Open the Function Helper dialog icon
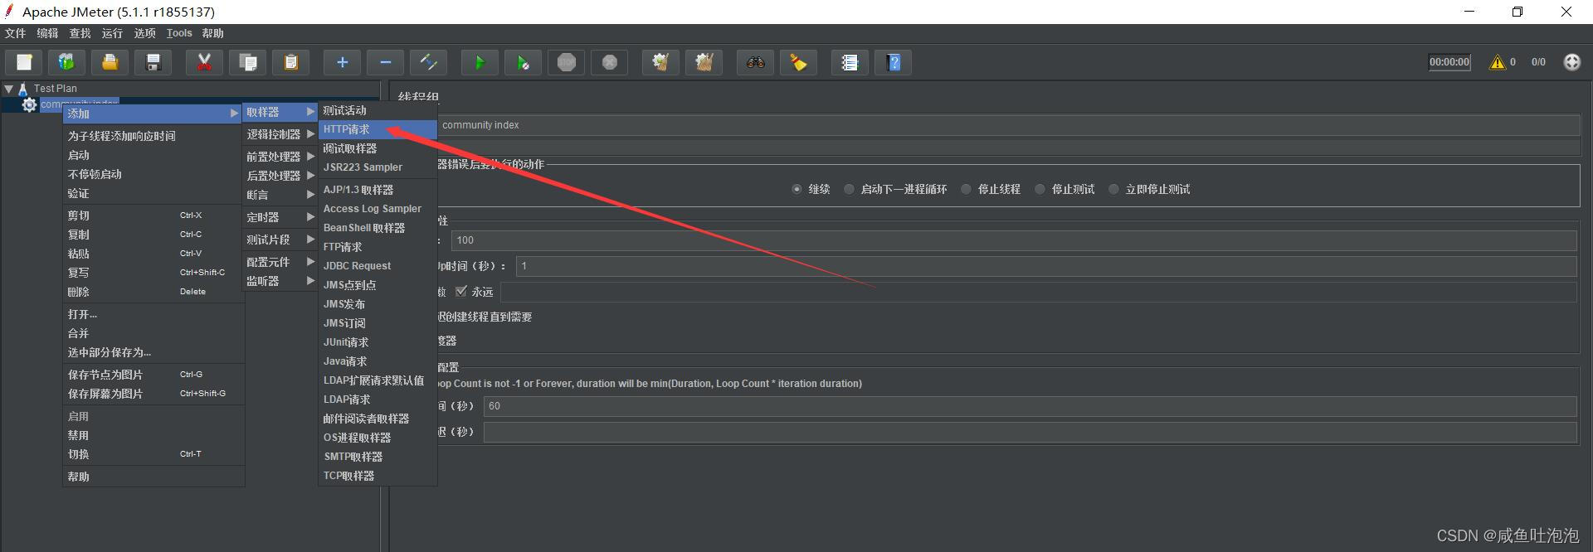Viewport: 1593px width, 552px height. [850, 62]
